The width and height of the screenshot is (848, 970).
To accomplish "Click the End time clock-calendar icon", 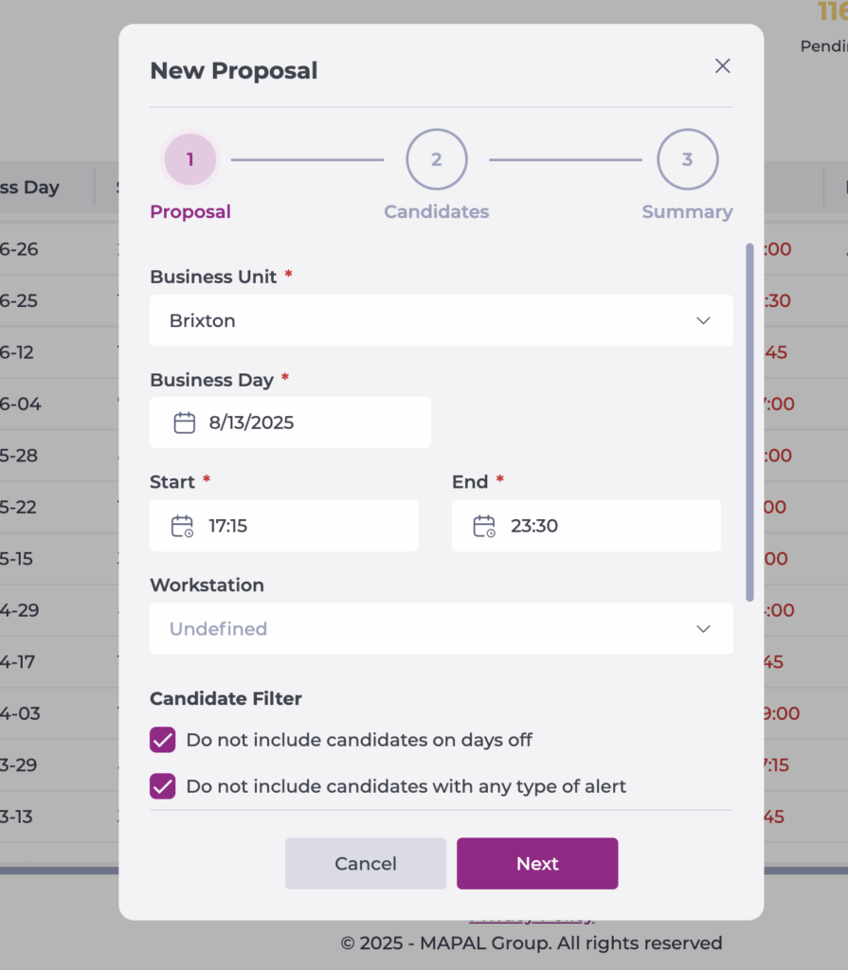I will tap(484, 526).
